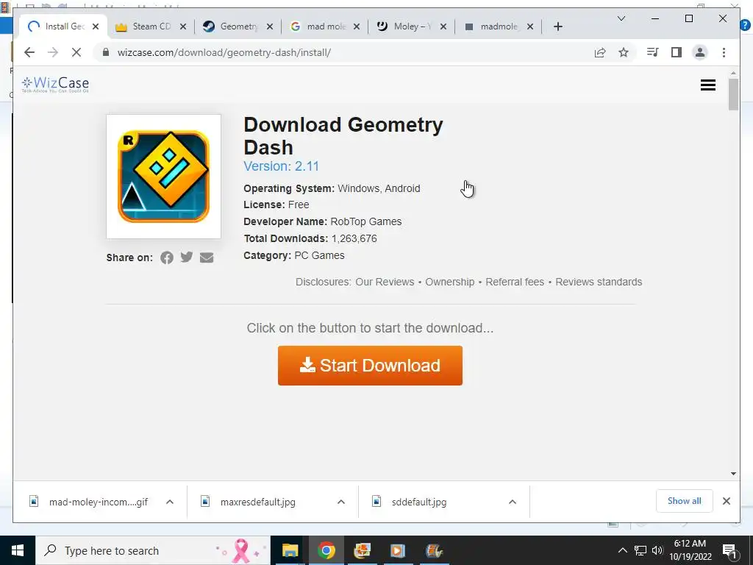
Task: Close the downloads bar
Action: pyautogui.click(x=726, y=501)
